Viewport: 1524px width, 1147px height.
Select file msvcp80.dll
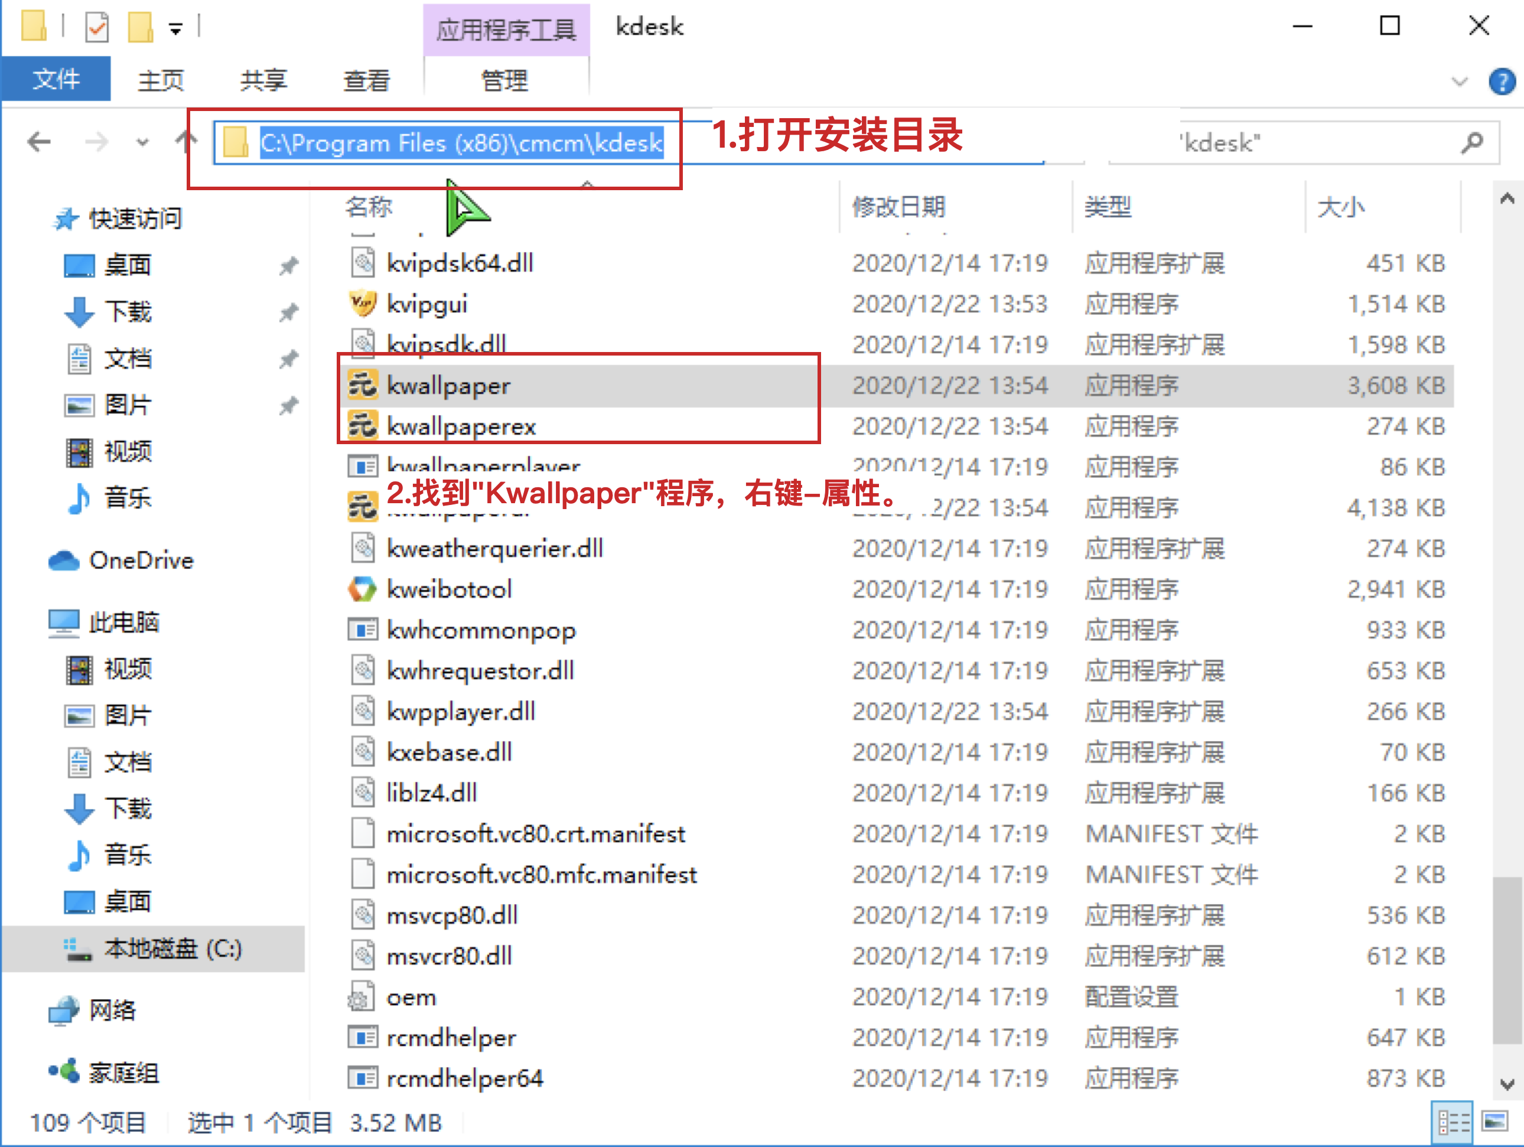coord(452,915)
